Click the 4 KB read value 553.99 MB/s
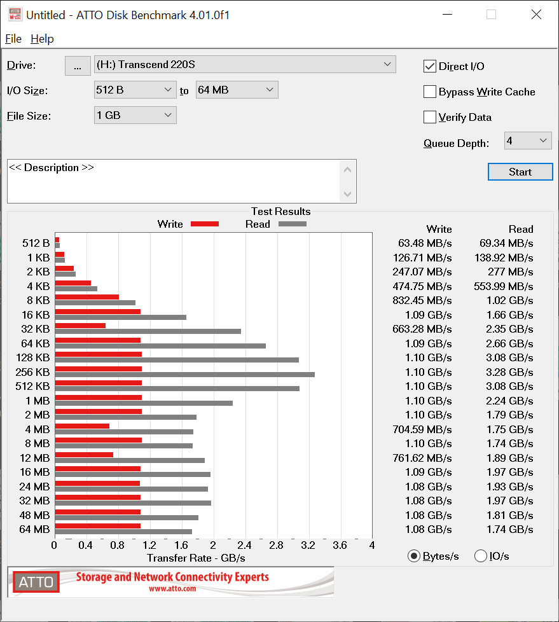 coord(504,286)
